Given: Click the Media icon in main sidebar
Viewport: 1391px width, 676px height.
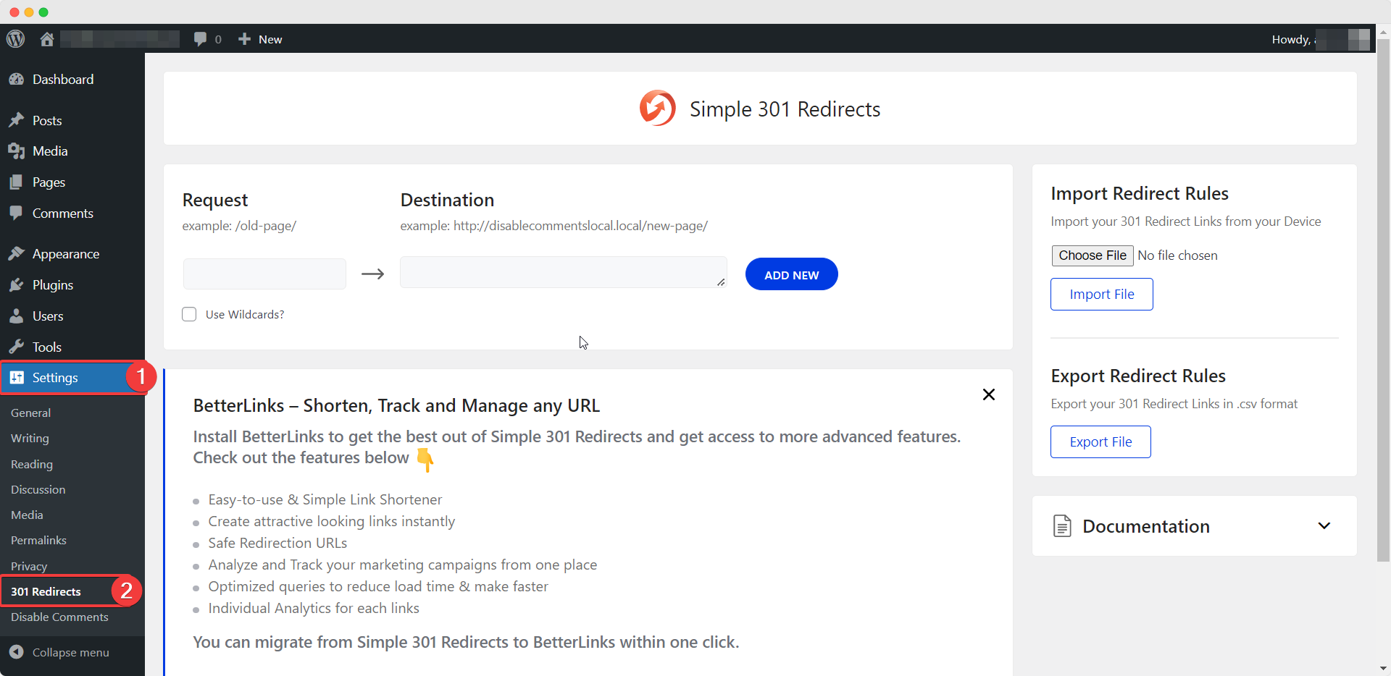Looking at the screenshot, I should click(17, 151).
